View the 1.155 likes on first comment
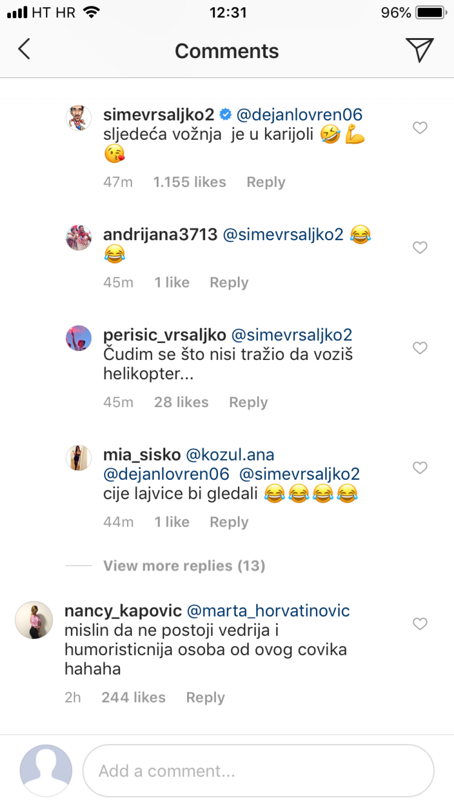 (189, 182)
